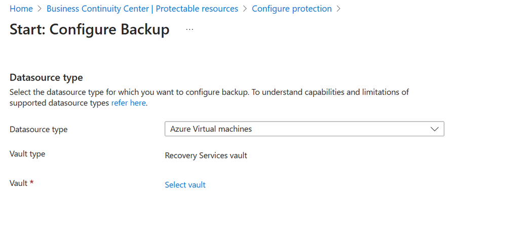Click the 'Vault' field label
This screenshot has width=506, height=234.
[x=19, y=183]
